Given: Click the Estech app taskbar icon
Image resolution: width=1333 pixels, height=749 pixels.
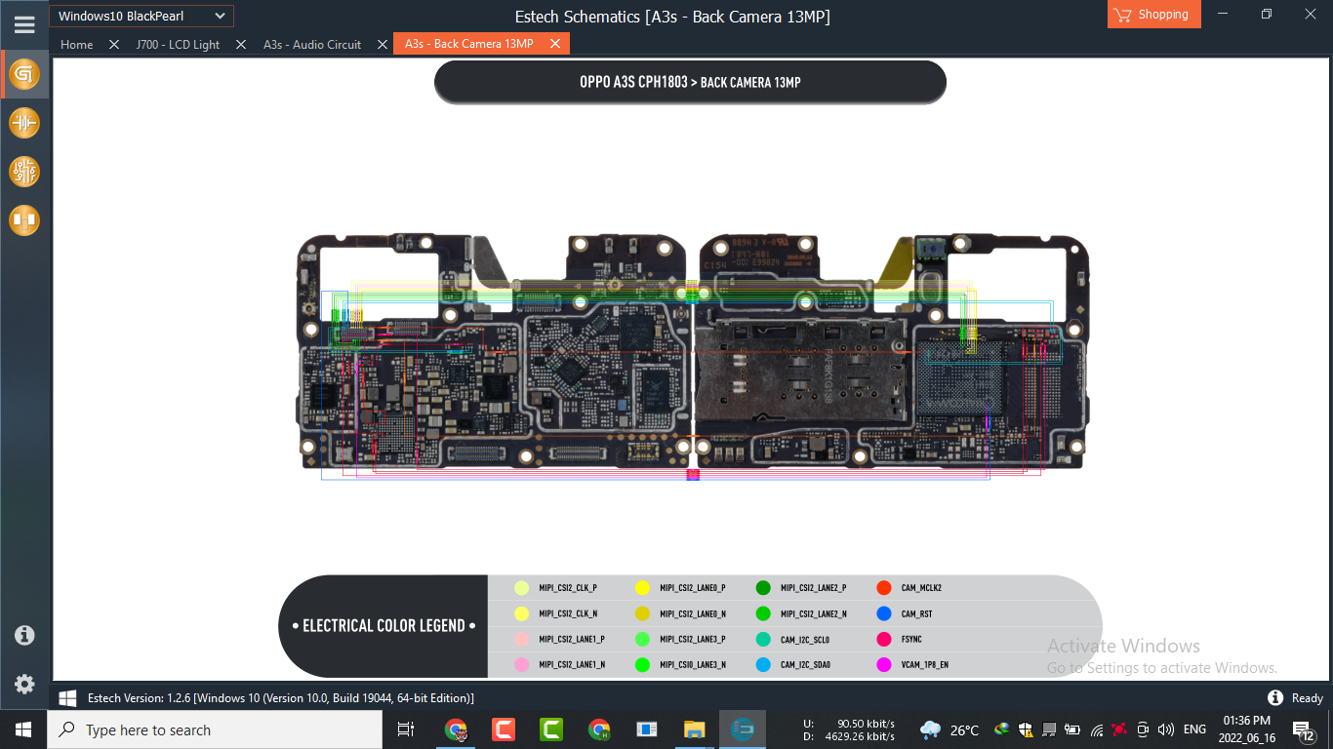Looking at the screenshot, I should tap(743, 729).
